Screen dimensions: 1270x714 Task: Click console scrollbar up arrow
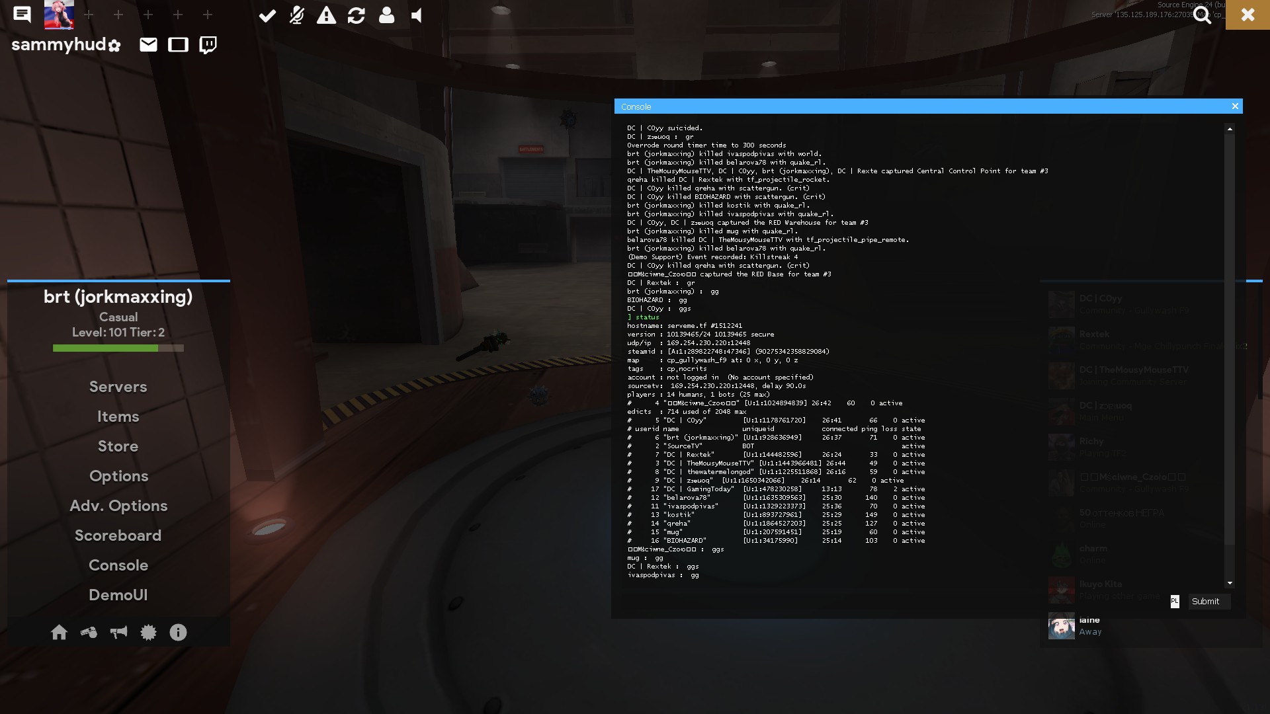pyautogui.click(x=1230, y=129)
